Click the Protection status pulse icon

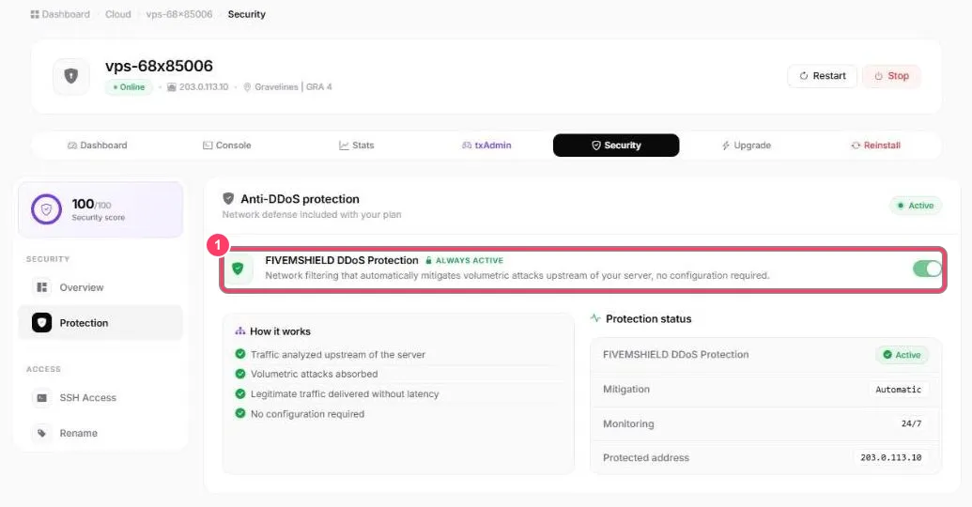(x=595, y=318)
